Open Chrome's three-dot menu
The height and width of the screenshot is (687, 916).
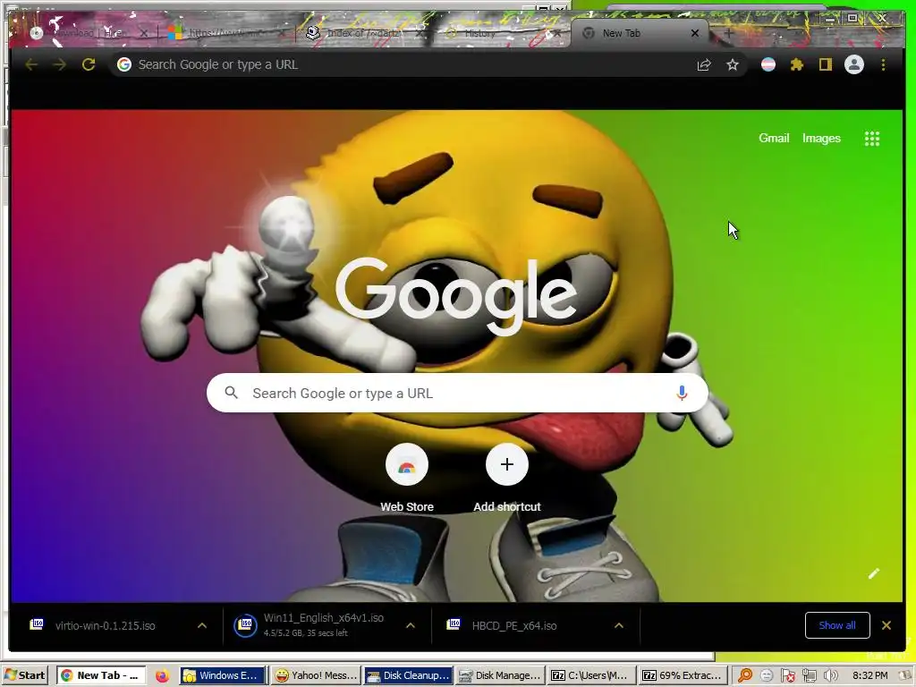pyautogui.click(x=883, y=64)
